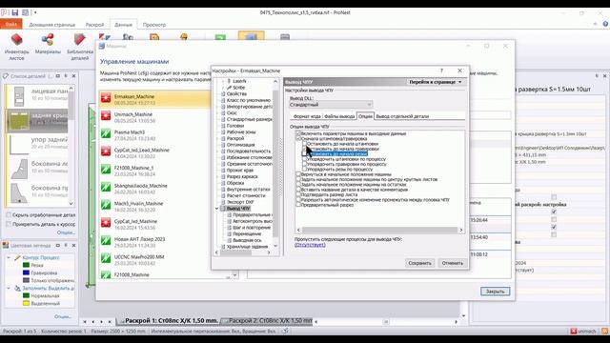The width and height of the screenshot is (610, 343).
Task: Open the Вывод DLL Стандартный dropdown
Action: (x=331, y=105)
